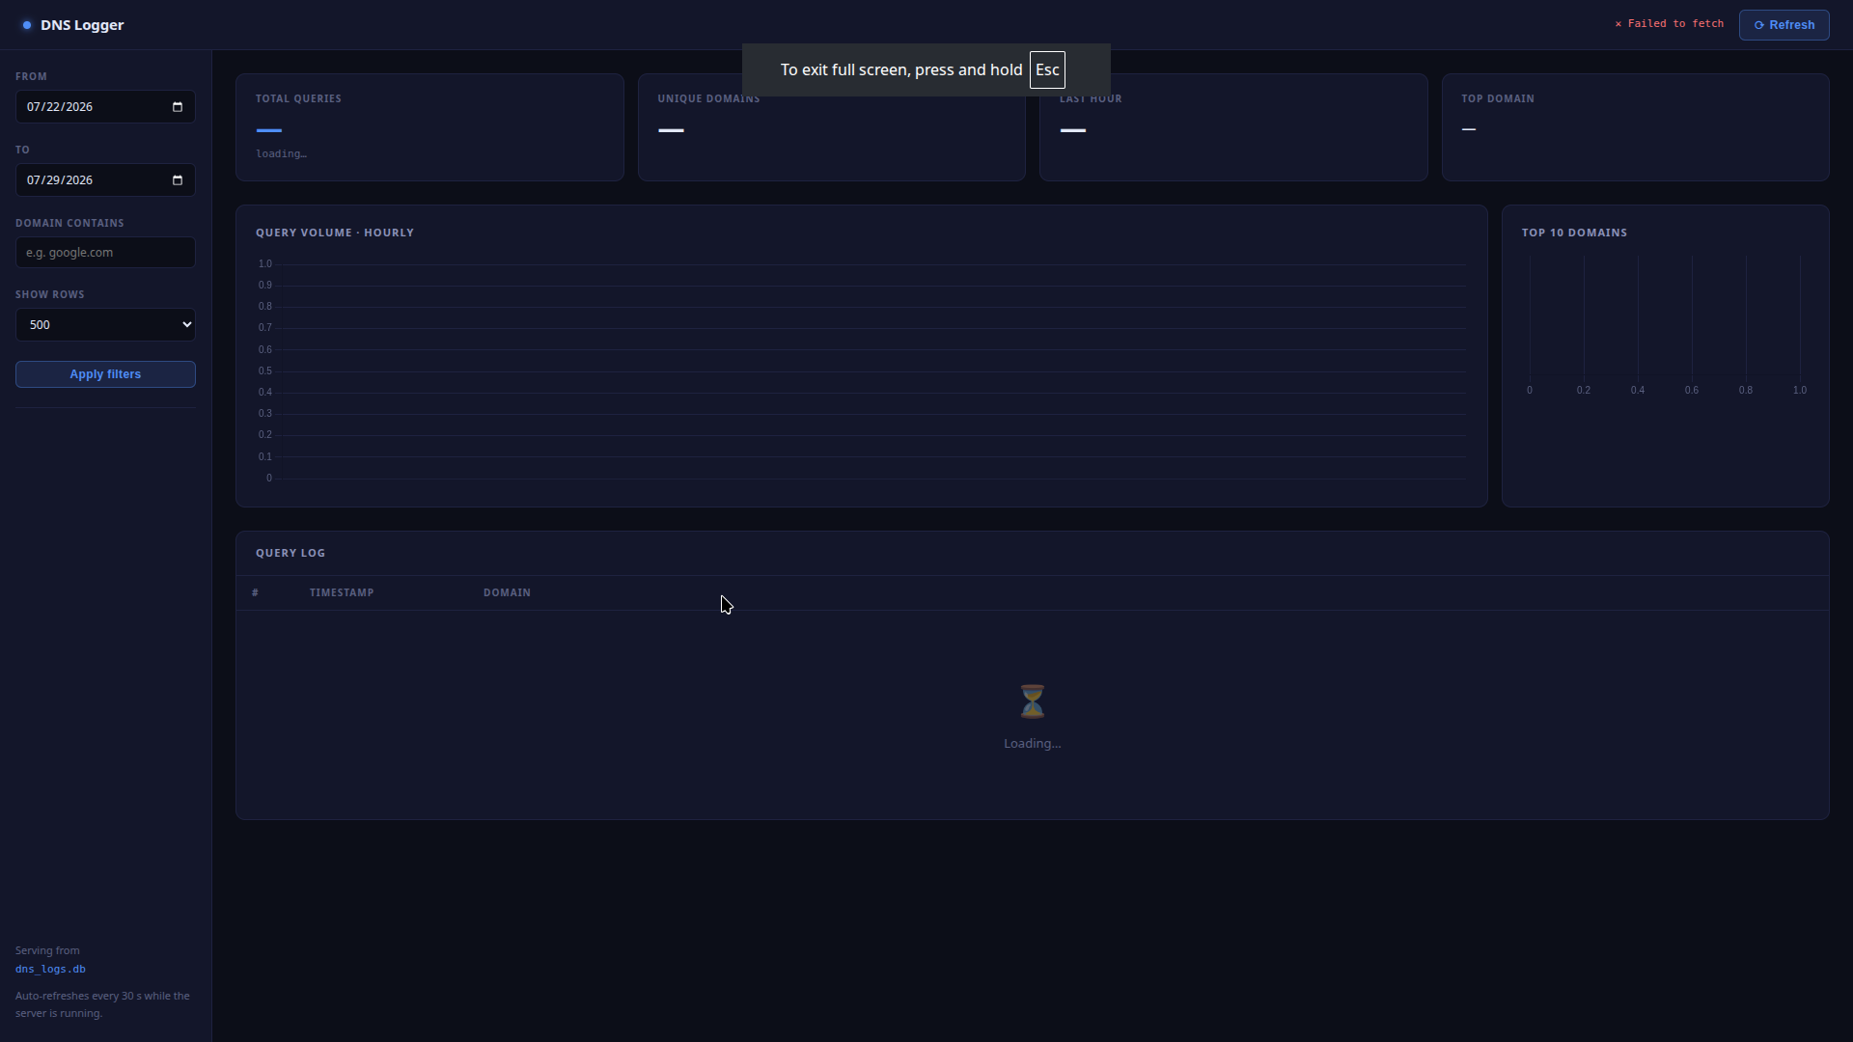Click the blue DNS Logger status dot
This screenshot has height=1042, width=1853.
[x=27, y=25]
